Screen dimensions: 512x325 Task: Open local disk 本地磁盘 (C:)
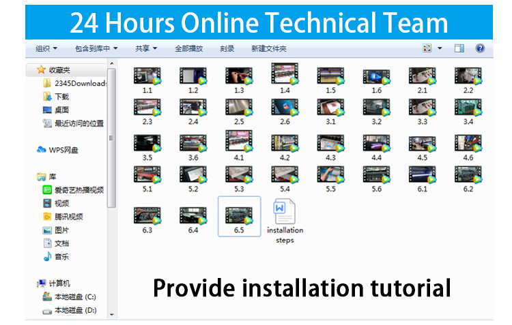coord(75,296)
